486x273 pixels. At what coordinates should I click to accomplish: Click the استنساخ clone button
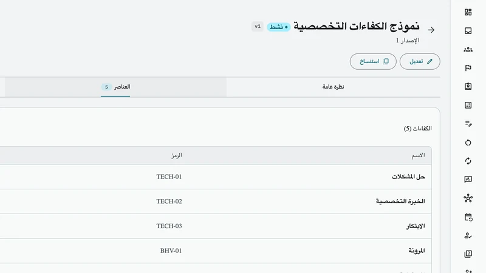[373, 61]
